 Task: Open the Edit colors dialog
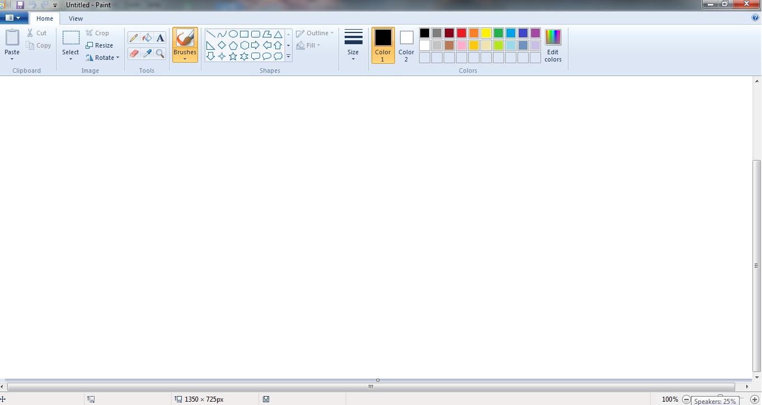pos(553,46)
